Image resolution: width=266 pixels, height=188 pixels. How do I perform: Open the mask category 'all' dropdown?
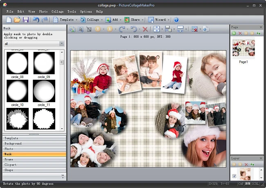click(x=62, y=43)
